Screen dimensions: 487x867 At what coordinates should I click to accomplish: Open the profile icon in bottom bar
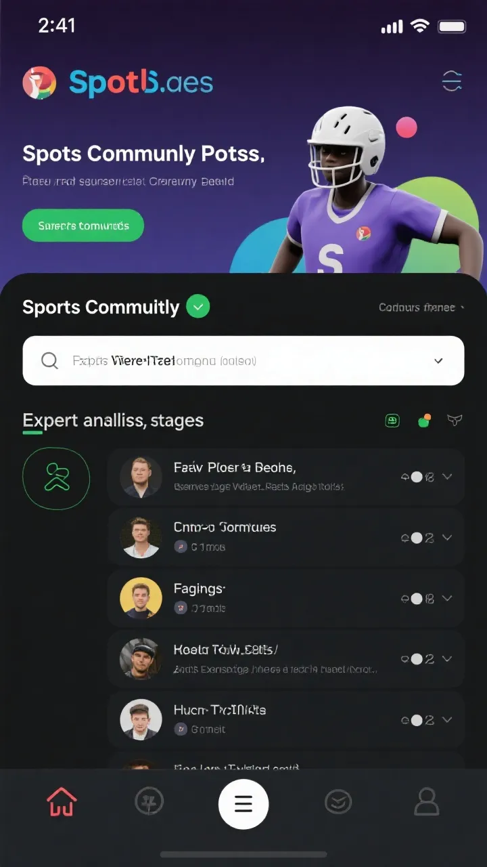pyautogui.click(x=427, y=803)
